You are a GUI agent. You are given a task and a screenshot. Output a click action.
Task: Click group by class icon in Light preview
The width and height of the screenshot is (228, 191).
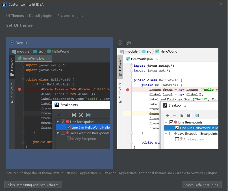197,116
